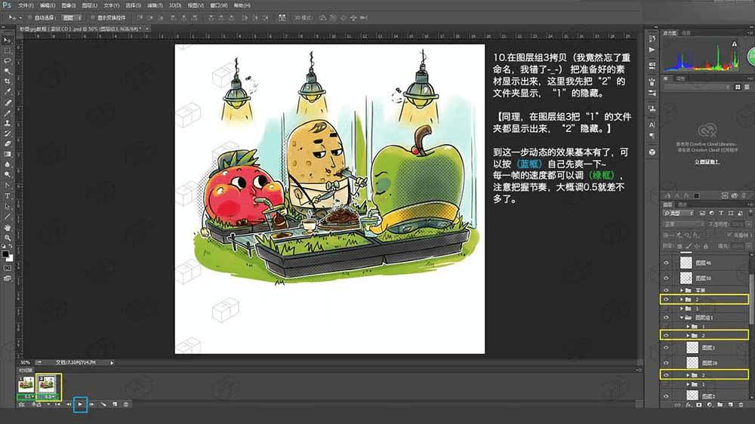Select the Clone Stamp tool

[8, 123]
